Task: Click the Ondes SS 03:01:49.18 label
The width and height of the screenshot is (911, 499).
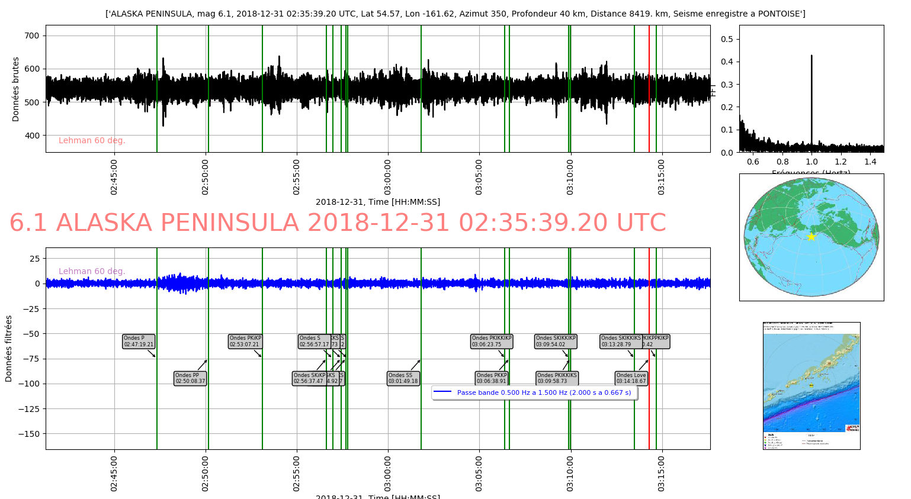Action: point(403,379)
